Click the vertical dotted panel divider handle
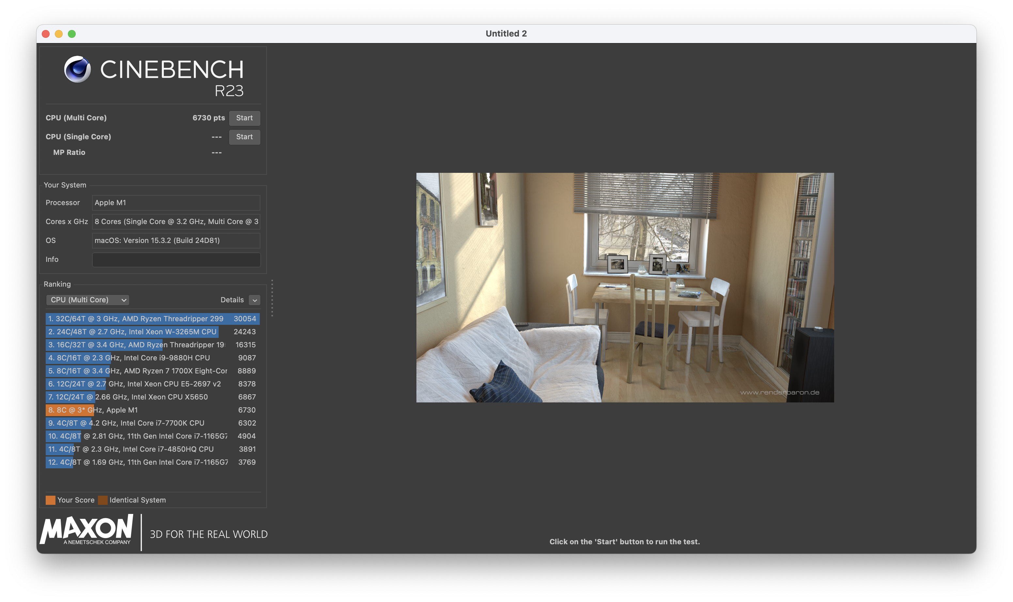Image resolution: width=1013 pixels, height=602 pixels. coord(272,298)
